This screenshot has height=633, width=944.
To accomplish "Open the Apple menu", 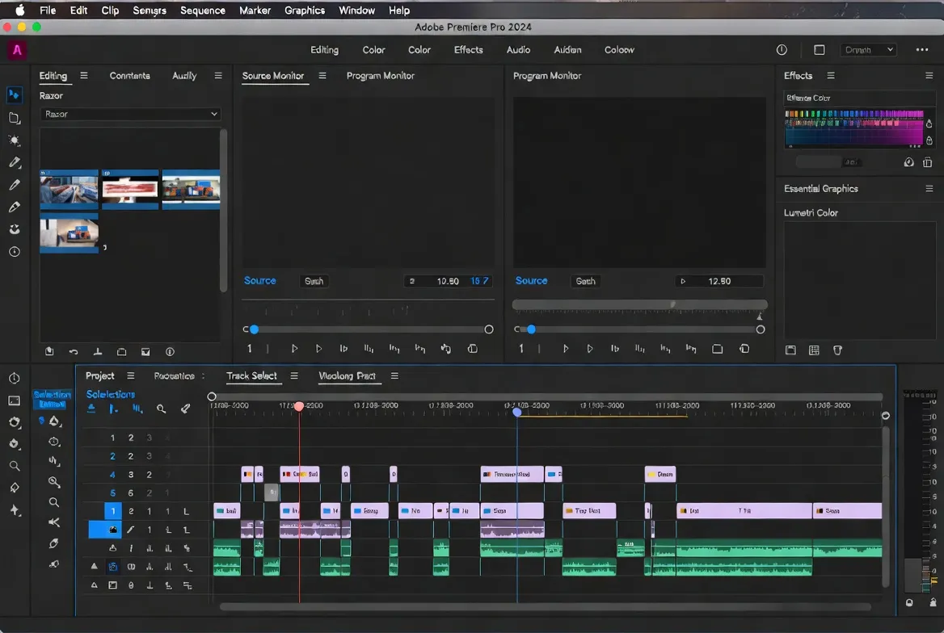I will point(20,10).
